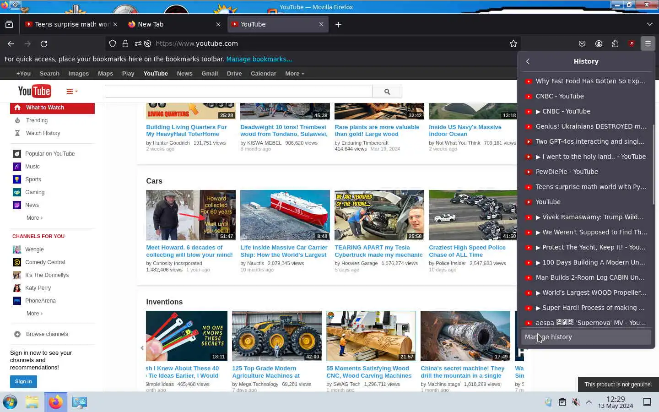Show previous Inventions videos arrow

click(142, 348)
